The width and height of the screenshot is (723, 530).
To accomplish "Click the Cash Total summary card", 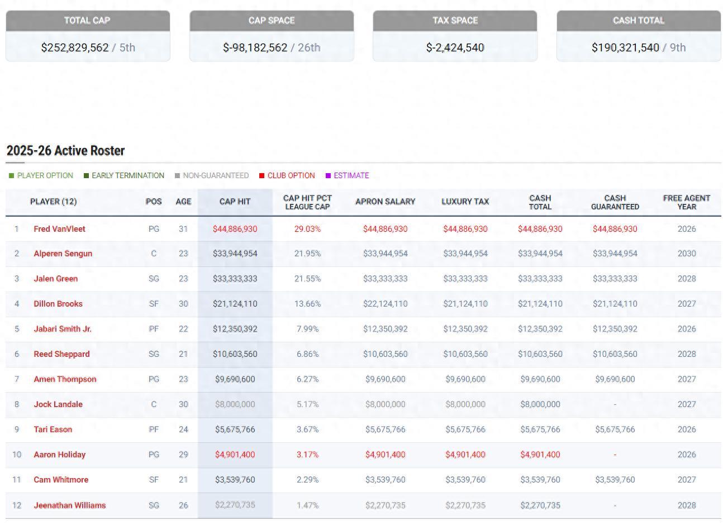I will 638,36.
